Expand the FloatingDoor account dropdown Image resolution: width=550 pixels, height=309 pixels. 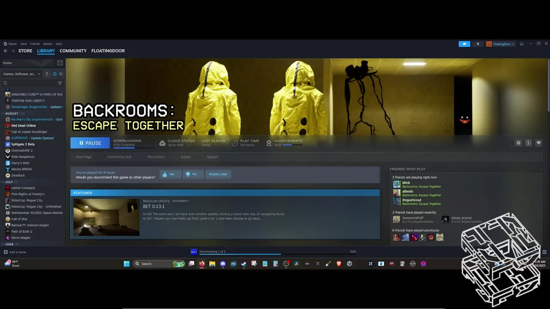(500, 44)
